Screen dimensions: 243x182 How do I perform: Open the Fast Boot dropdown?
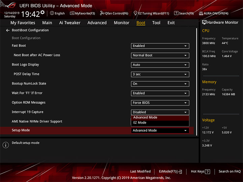[x=160, y=46]
